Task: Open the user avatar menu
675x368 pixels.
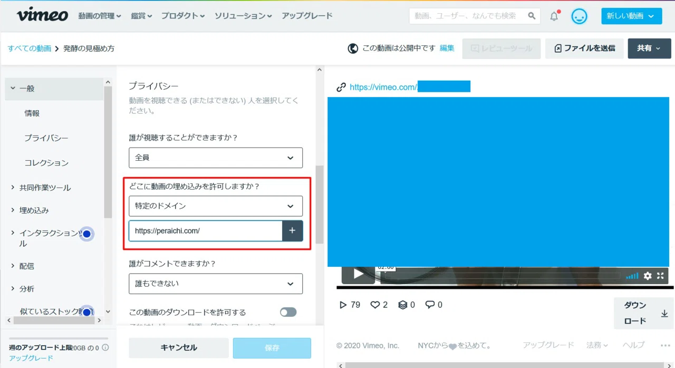Action: 579,16
